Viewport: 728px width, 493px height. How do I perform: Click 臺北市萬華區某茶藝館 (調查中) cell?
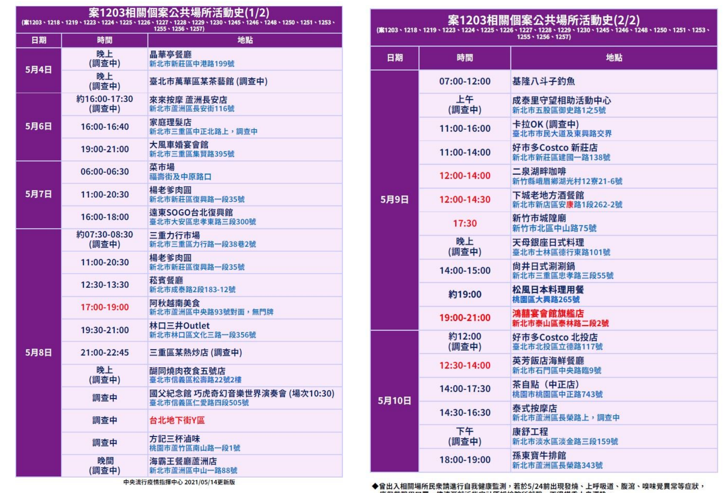tap(245, 82)
